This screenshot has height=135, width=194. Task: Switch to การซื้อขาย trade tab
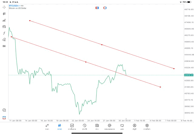click(x=72, y=127)
